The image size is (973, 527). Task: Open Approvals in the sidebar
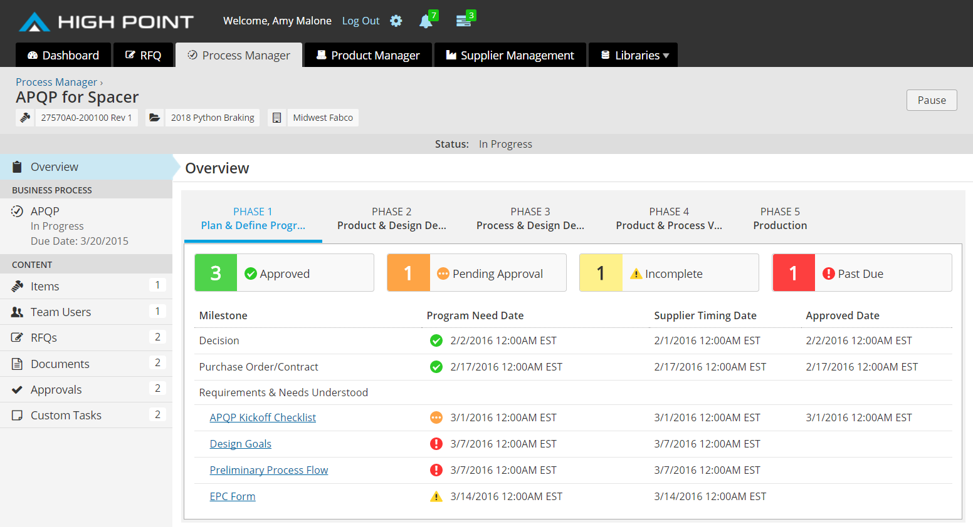click(56, 389)
